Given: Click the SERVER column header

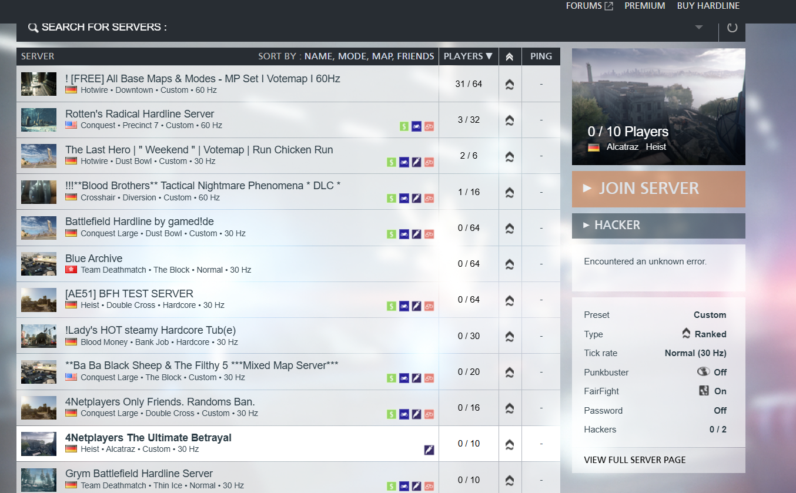Looking at the screenshot, I should (38, 56).
